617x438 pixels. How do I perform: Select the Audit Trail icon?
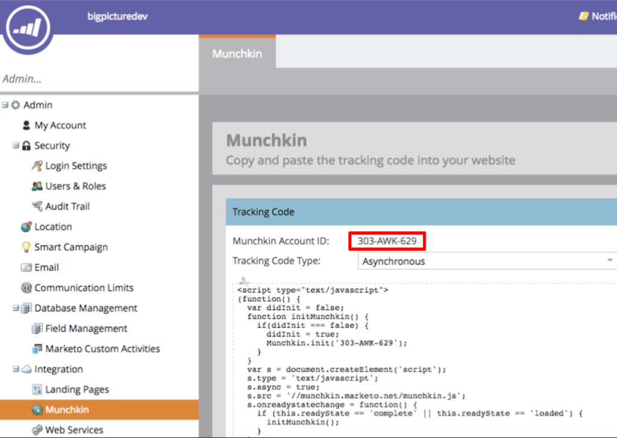(36, 206)
